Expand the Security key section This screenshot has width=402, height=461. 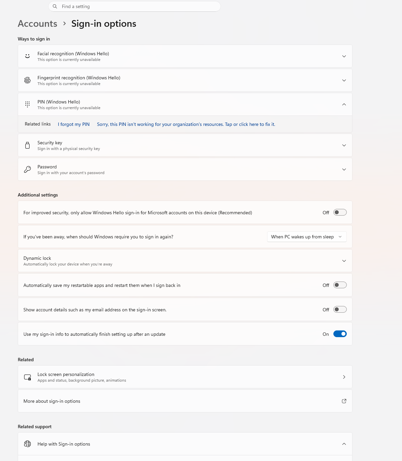tap(344, 145)
